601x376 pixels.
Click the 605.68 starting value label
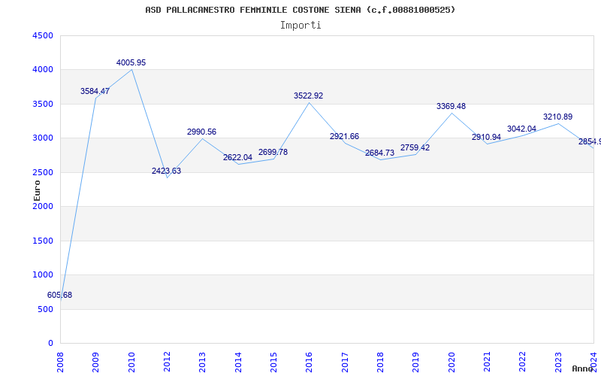click(59, 295)
